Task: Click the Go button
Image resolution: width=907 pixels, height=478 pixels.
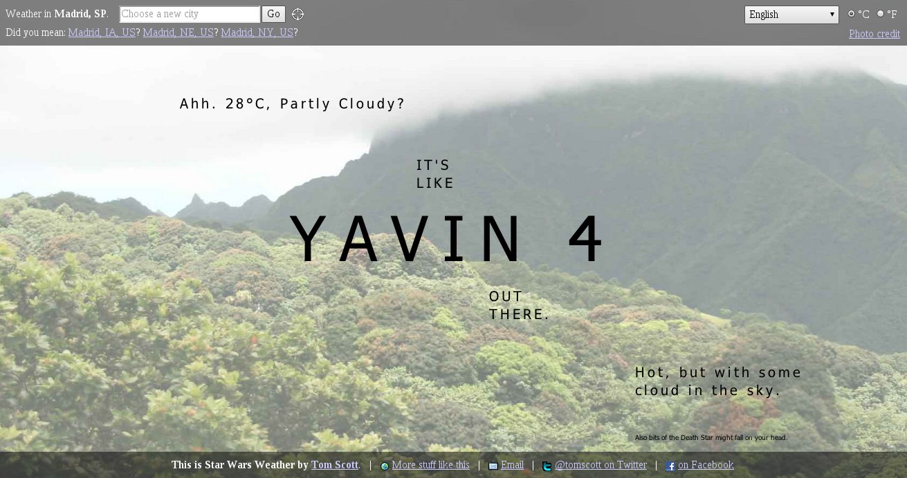Action: pos(273,14)
